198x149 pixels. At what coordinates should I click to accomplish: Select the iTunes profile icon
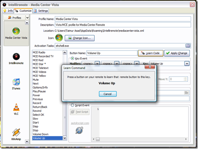point(16,82)
